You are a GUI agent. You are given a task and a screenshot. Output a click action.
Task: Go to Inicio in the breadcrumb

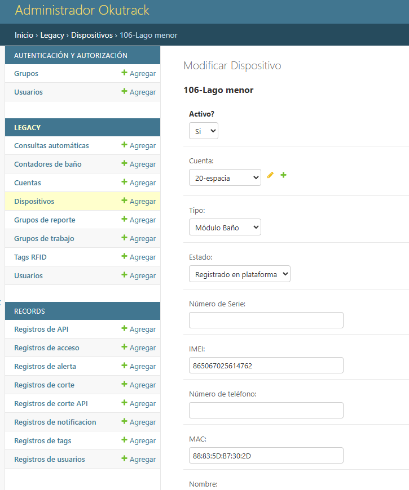24,35
